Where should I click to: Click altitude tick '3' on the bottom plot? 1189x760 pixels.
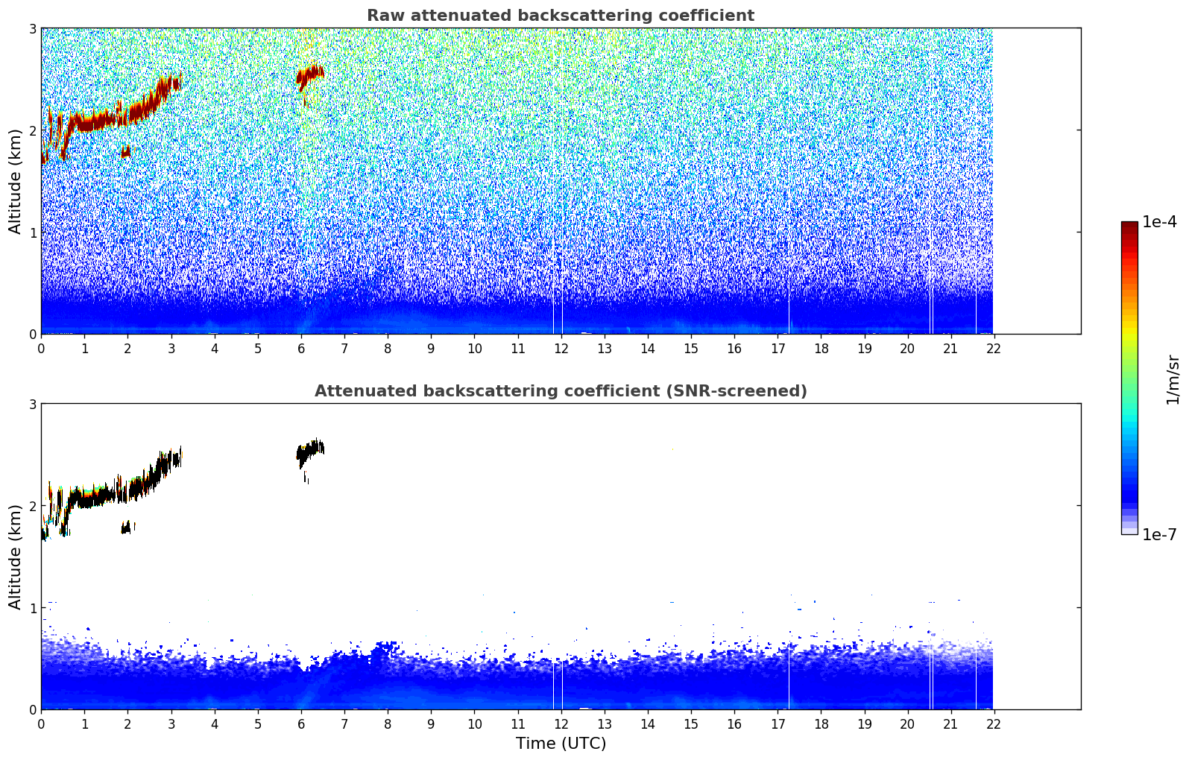pos(31,404)
